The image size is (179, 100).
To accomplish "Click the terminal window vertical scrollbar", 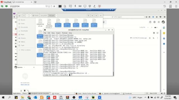I will (113, 55).
